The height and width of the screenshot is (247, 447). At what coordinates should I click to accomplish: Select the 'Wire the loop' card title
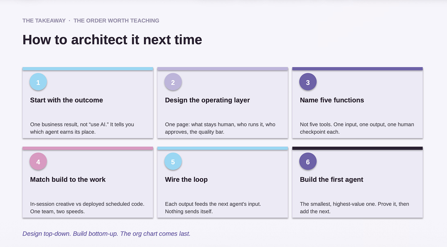pos(186,180)
